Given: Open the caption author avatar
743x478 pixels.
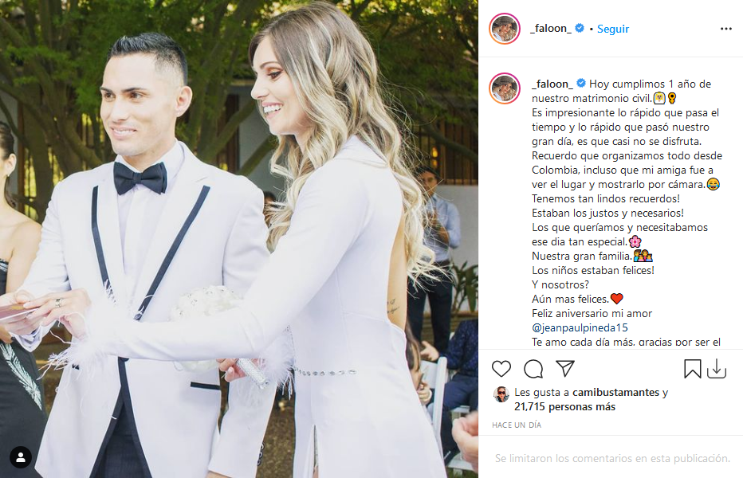Looking at the screenshot, I should click(505, 88).
